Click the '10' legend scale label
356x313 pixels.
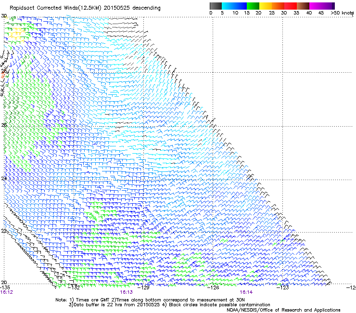click(x=235, y=13)
